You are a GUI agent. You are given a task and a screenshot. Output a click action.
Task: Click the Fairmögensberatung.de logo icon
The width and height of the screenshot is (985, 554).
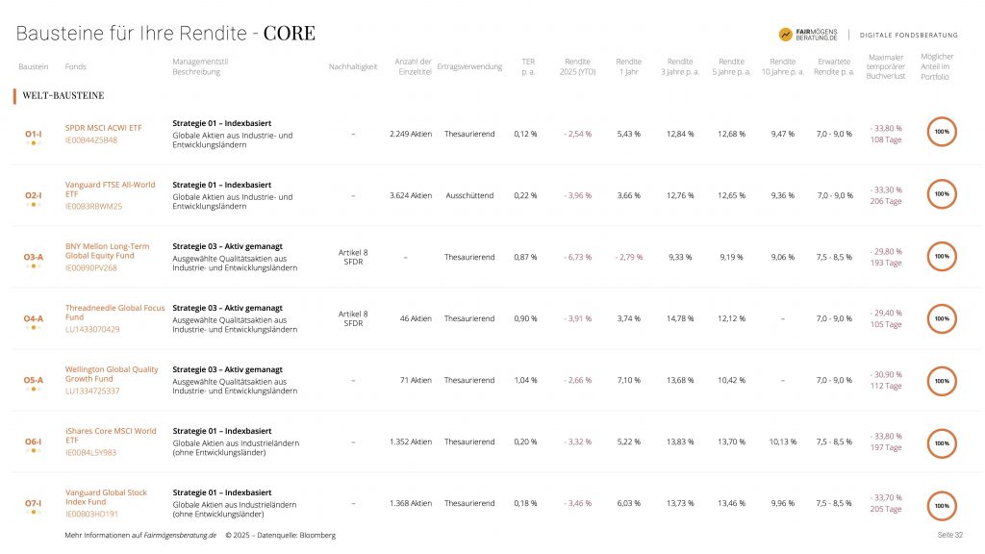coord(786,34)
